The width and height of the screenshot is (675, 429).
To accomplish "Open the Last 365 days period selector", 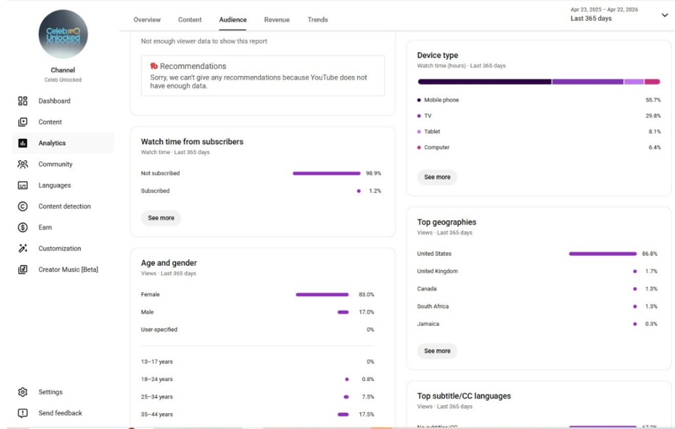I will click(x=591, y=18).
